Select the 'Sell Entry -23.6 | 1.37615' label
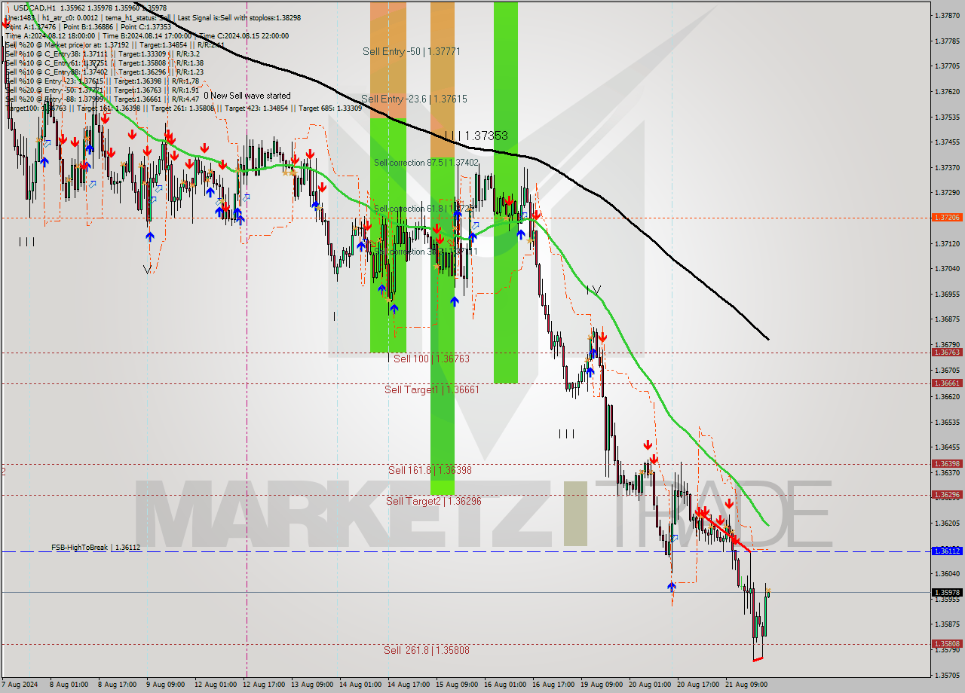The image size is (965, 693). point(413,99)
